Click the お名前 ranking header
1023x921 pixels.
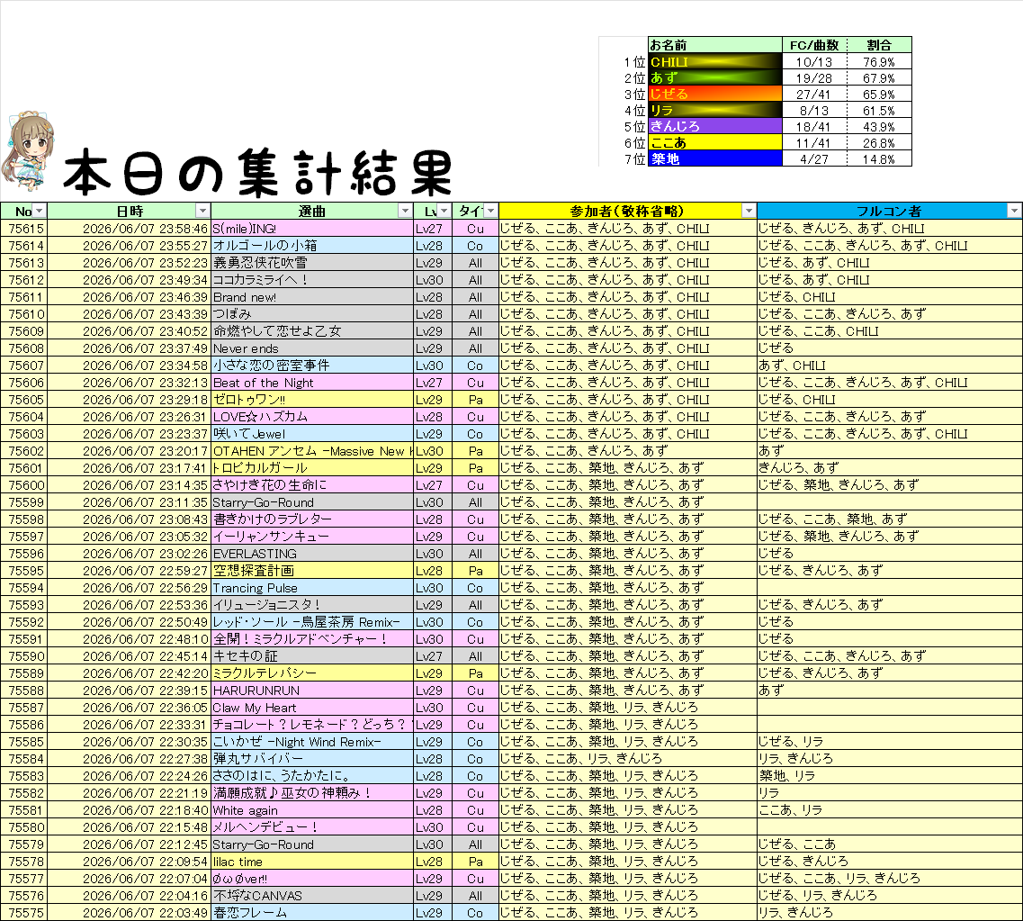pyautogui.click(x=715, y=45)
